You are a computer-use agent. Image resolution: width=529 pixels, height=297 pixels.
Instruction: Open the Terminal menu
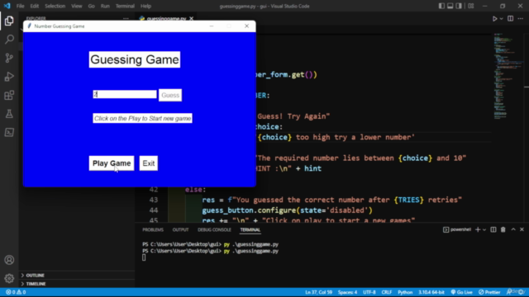click(125, 6)
